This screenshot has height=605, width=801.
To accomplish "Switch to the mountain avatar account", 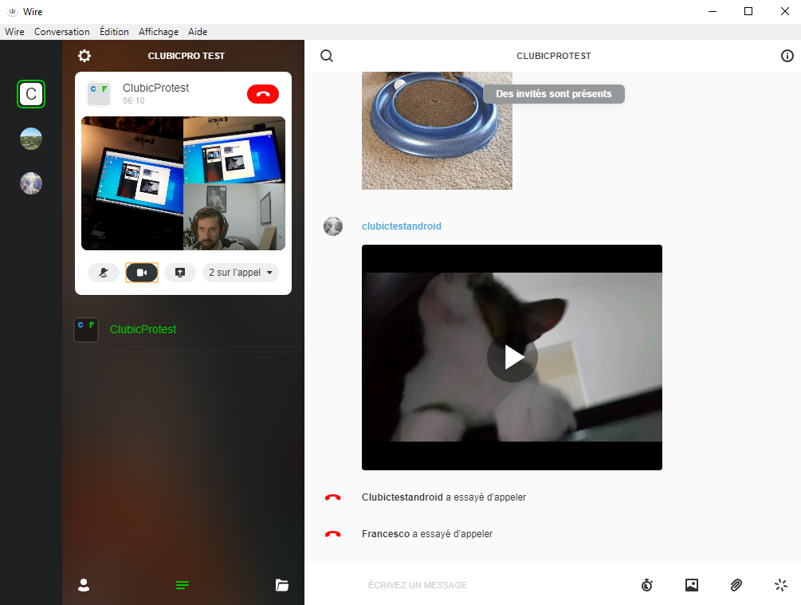I will coord(31,183).
